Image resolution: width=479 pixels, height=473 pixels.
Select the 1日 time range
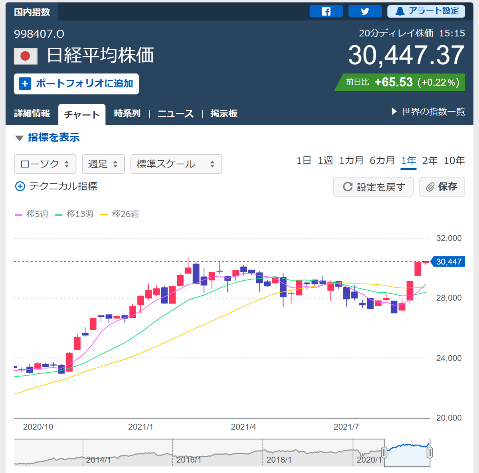click(304, 161)
